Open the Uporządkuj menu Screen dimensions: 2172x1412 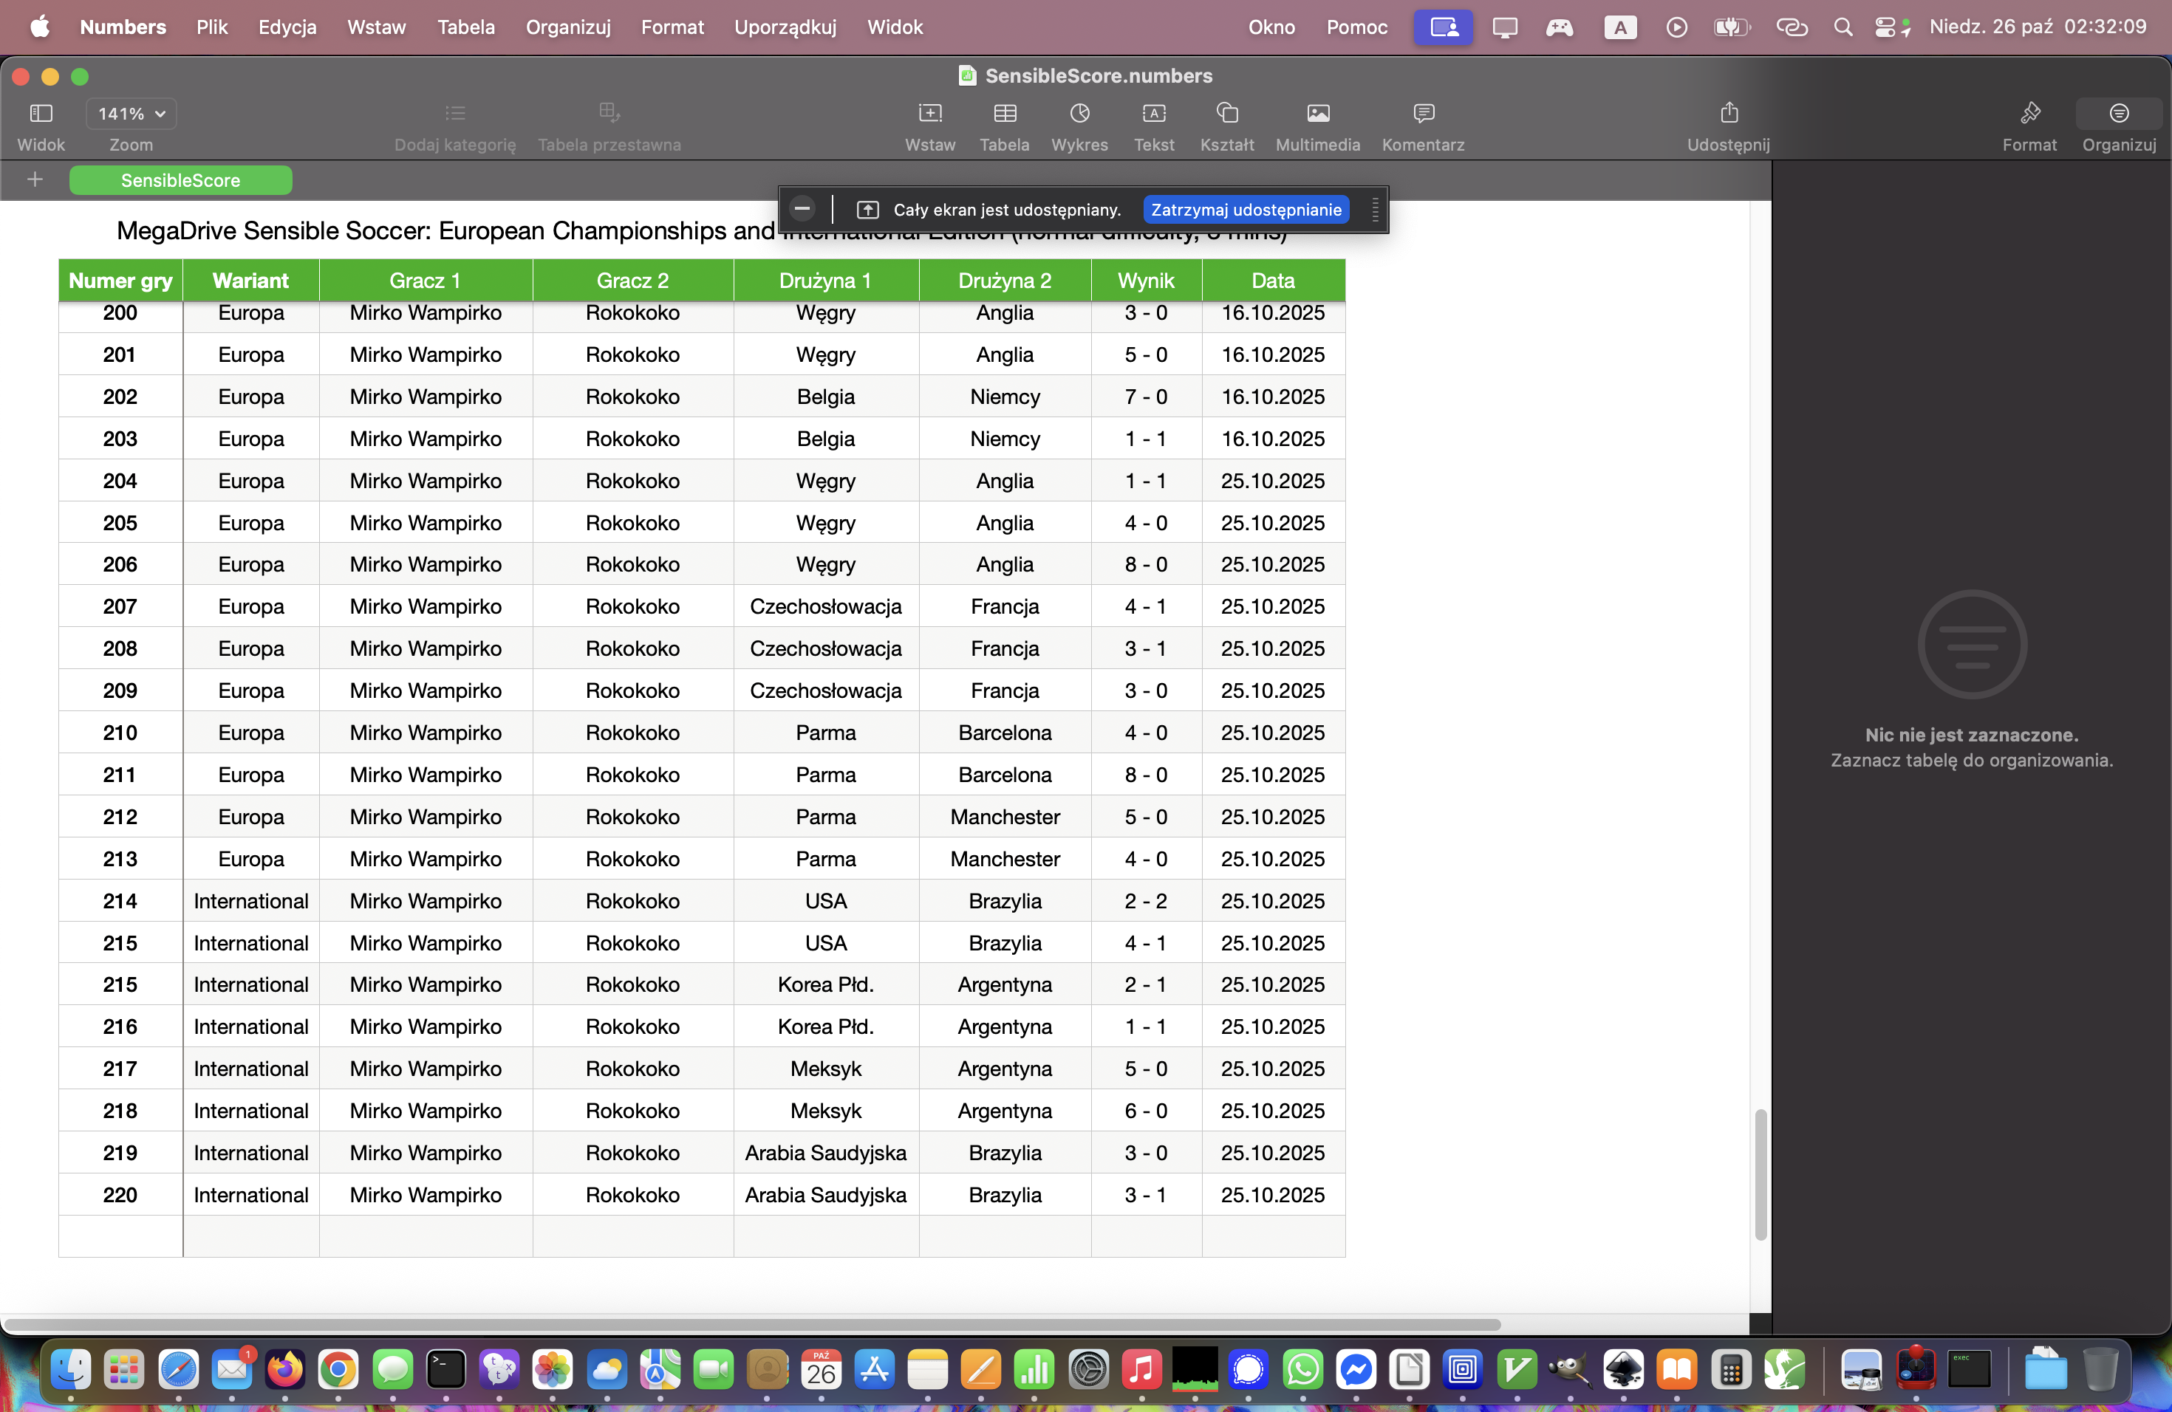[785, 27]
